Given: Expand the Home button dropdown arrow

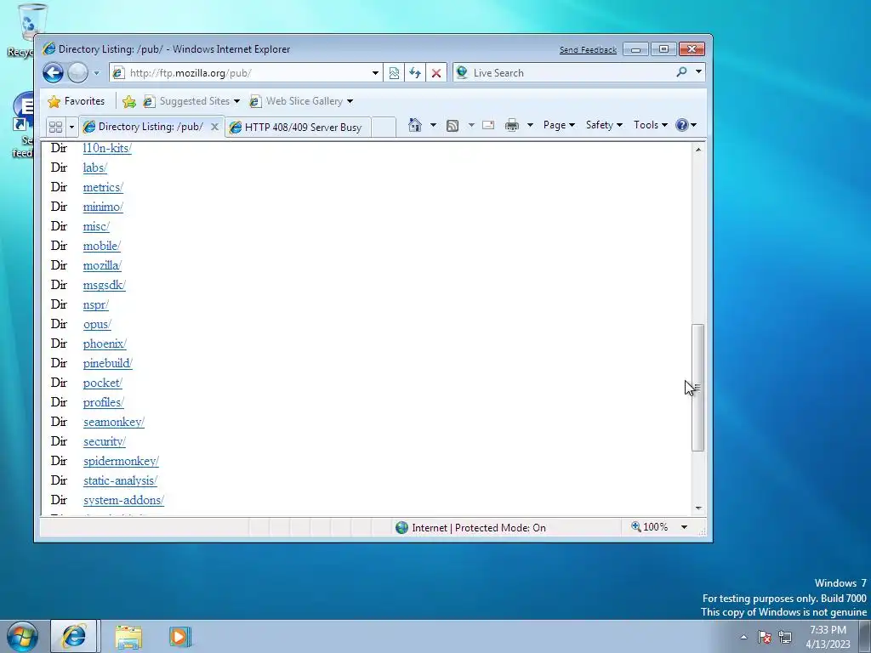Looking at the screenshot, I should click(x=433, y=125).
